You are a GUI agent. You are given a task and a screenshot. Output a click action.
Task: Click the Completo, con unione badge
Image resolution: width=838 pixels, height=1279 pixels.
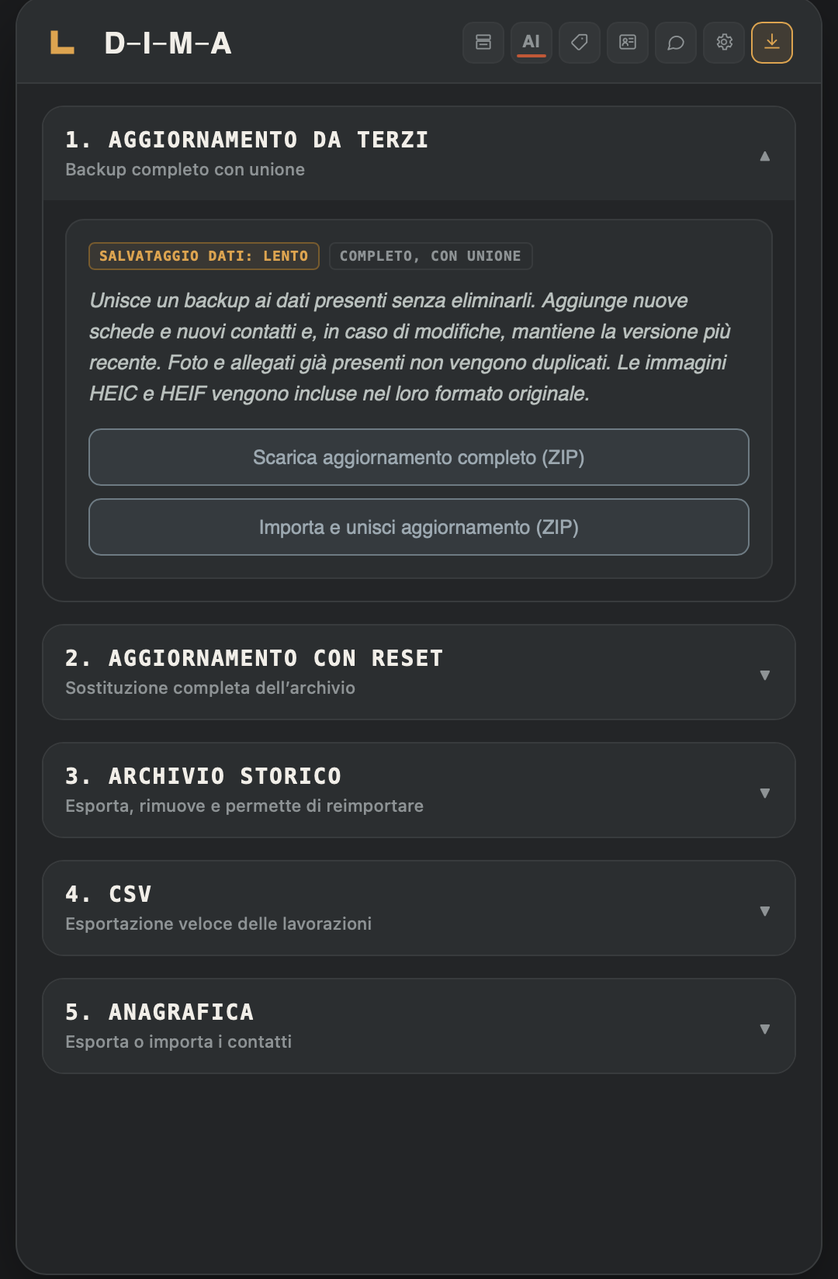tap(431, 256)
